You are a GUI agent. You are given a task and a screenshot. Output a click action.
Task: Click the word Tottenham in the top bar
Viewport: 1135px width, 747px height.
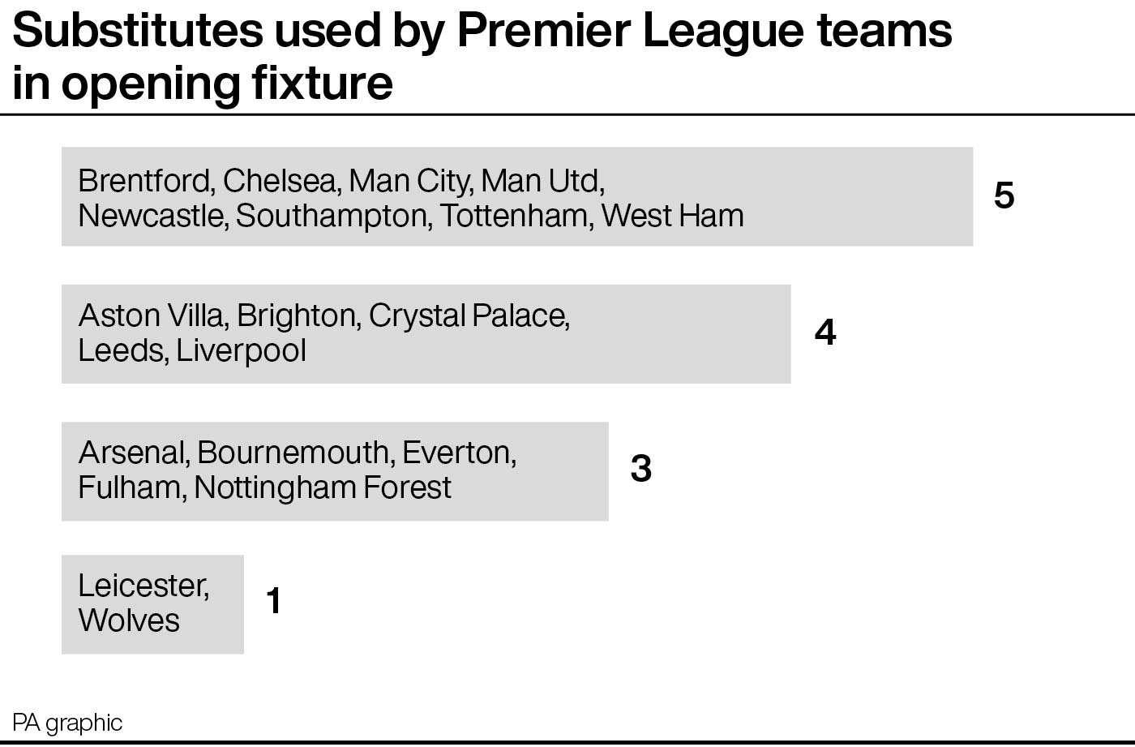coord(516,217)
